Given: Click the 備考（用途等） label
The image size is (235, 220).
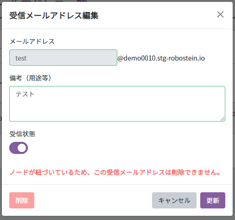Looking at the screenshot, I should coord(30,78).
